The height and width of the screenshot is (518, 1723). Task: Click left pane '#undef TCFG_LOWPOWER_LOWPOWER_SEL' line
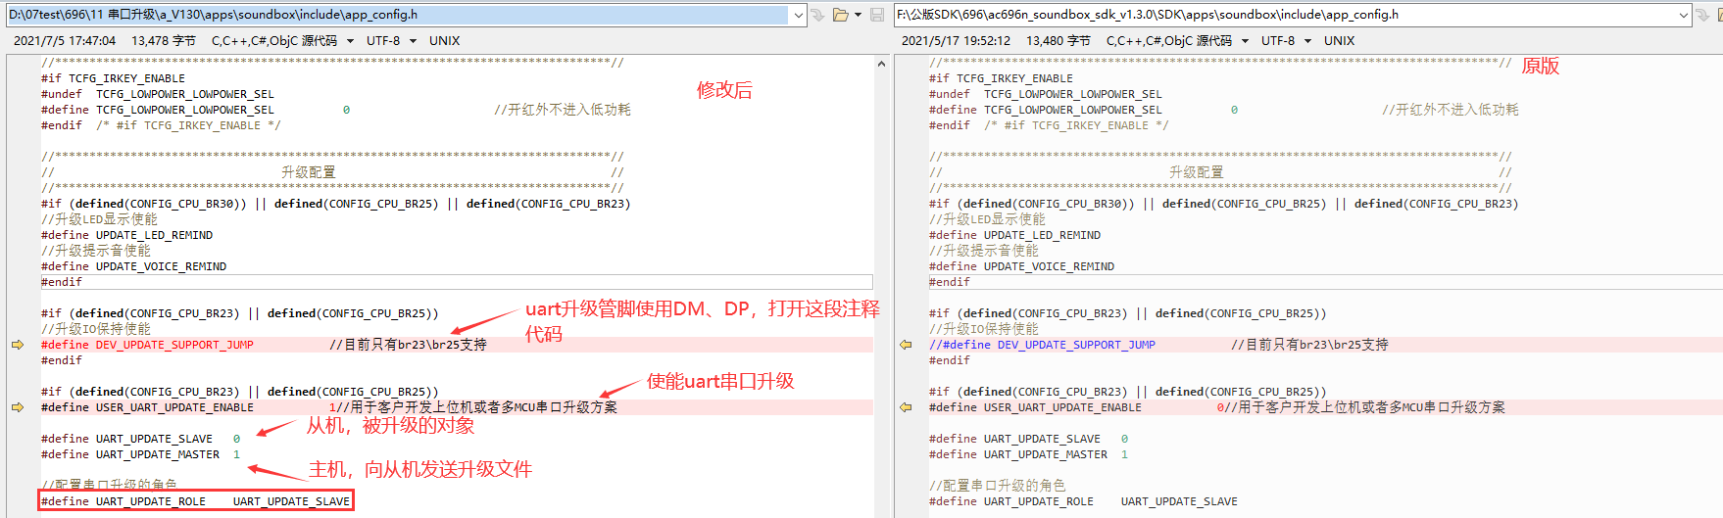[x=158, y=94]
